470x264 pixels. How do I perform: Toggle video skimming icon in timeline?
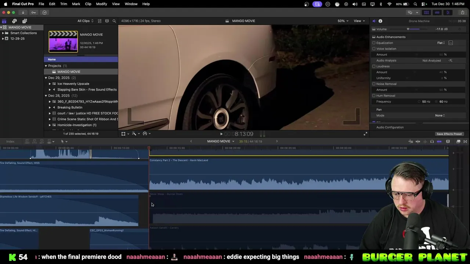point(418,142)
